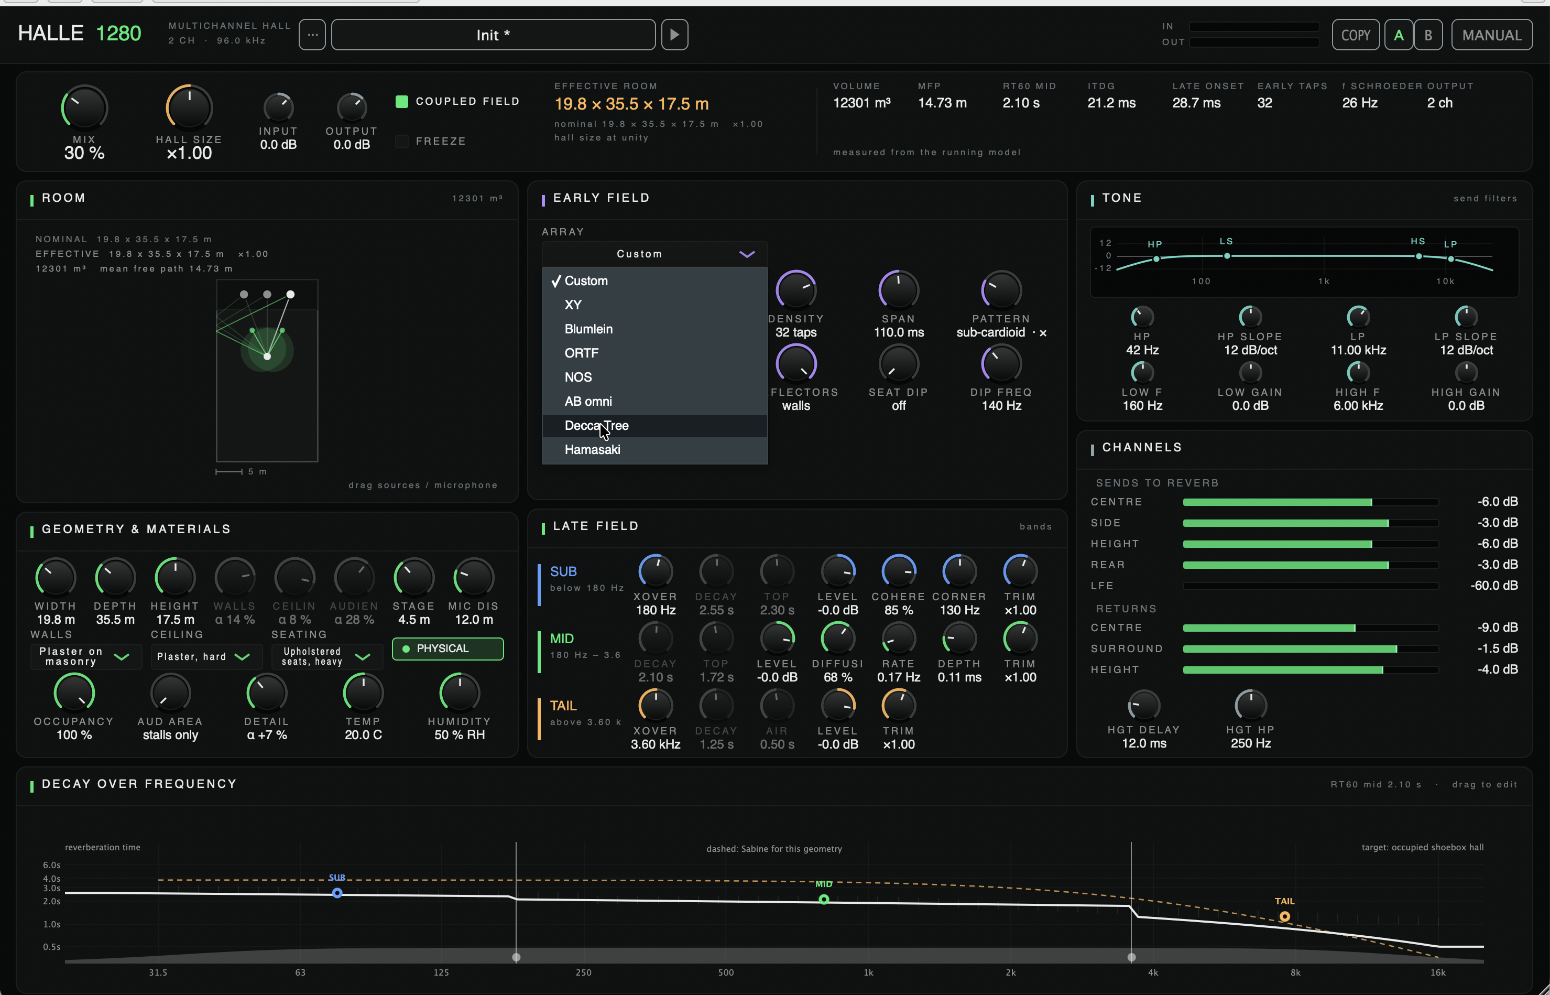This screenshot has height=995, width=1550.
Task: Click the room WIDTH knob
Action: pos(56,577)
